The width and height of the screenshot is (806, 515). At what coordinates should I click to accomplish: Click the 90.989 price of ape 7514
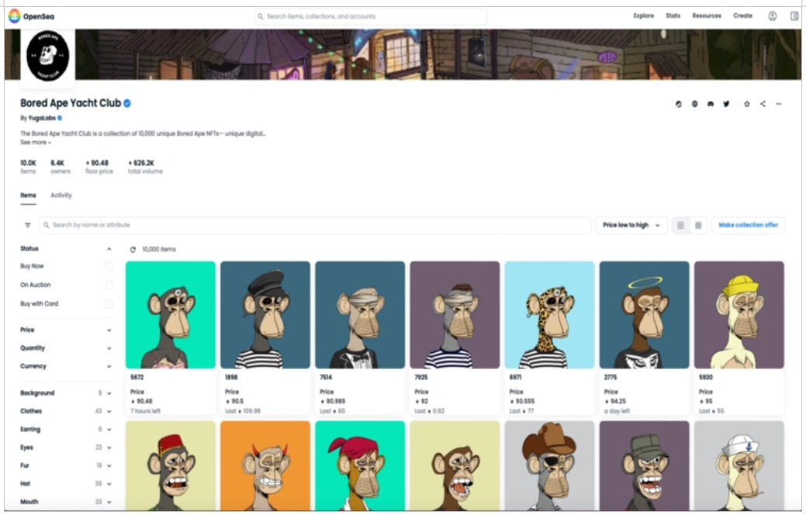click(x=333, y=402)
